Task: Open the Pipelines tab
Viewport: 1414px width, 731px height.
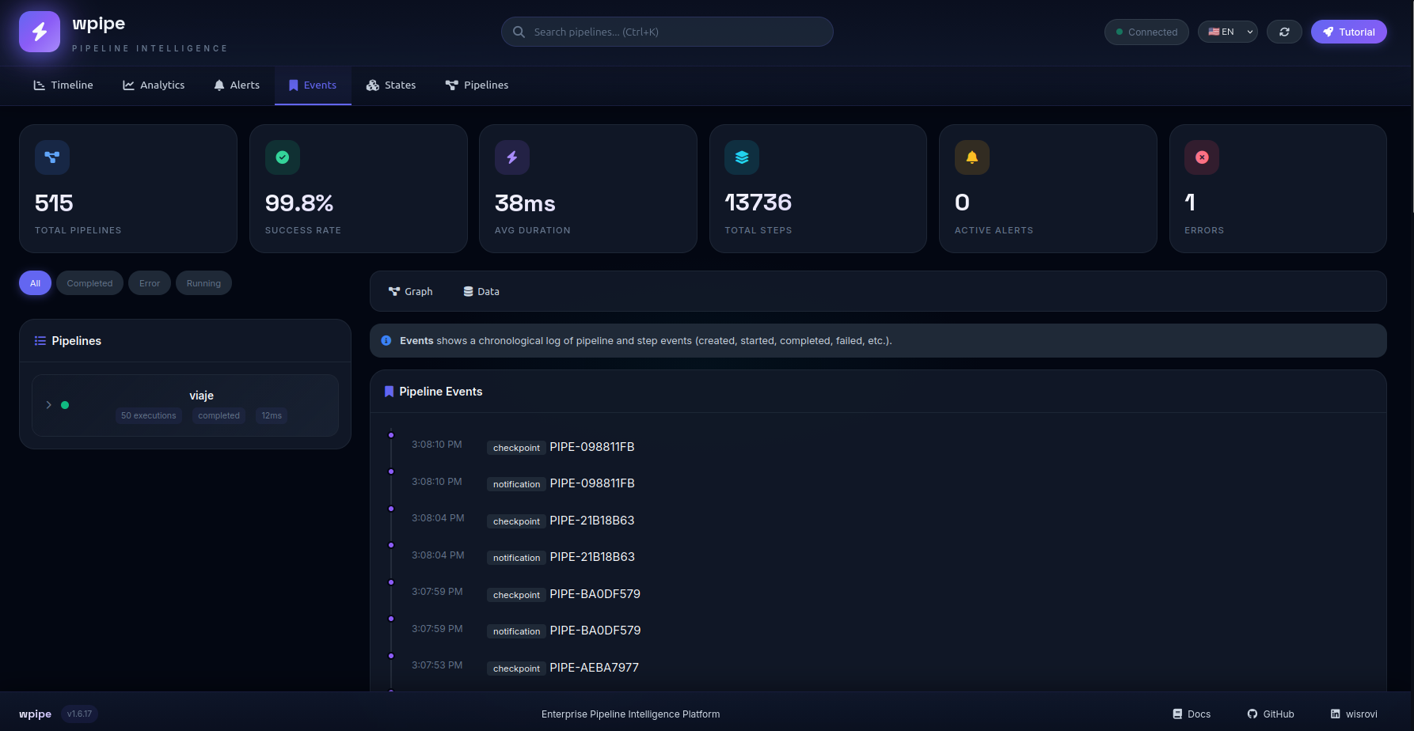Action: [477, 85]
